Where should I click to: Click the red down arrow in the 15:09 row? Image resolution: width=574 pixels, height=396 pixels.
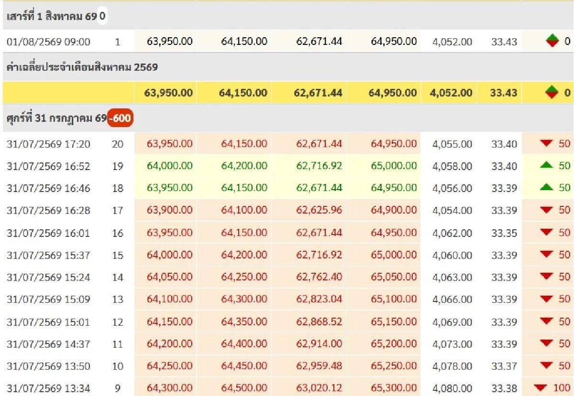[x=546, y=299]
